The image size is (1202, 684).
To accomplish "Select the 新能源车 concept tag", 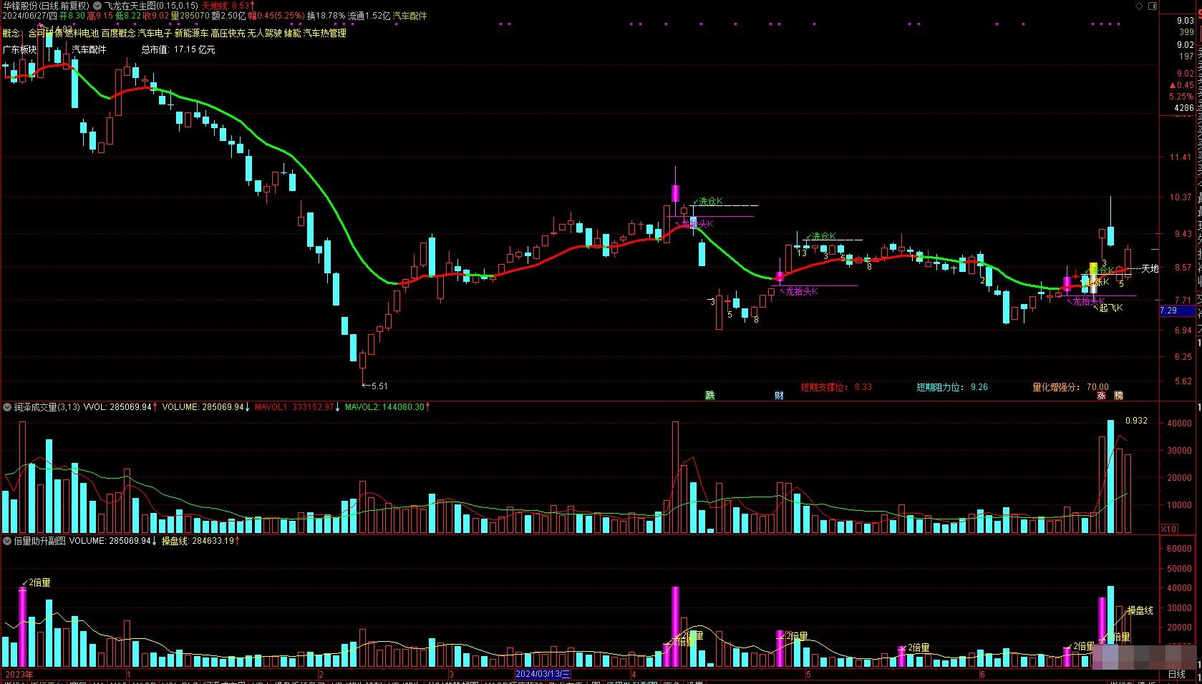I will click(x=191, y=33).
